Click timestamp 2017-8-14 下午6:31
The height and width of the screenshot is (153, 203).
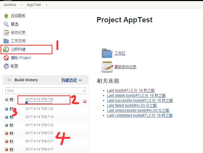click(39, 133)
